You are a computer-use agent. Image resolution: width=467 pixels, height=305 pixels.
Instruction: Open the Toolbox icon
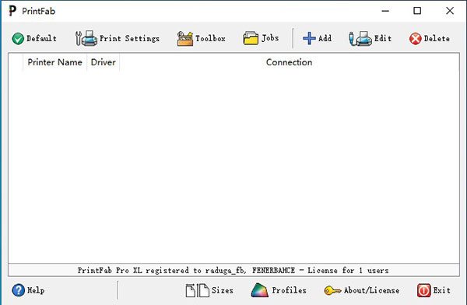click(185, 39)
